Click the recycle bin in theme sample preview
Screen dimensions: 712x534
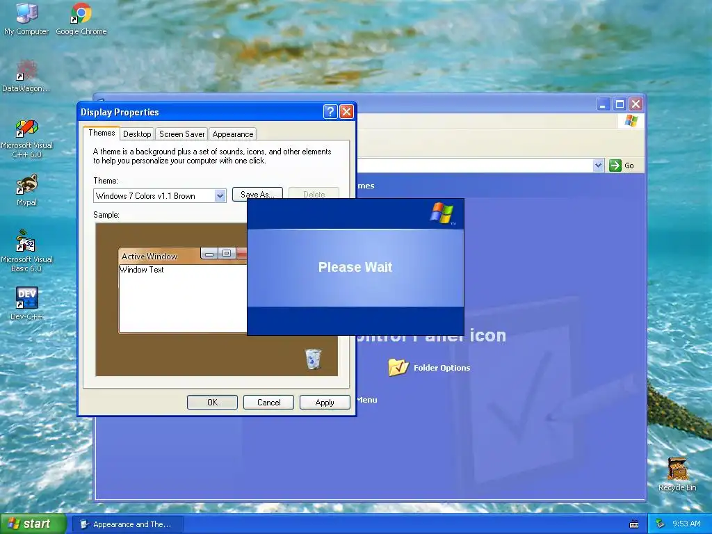[x=313, y=359]
